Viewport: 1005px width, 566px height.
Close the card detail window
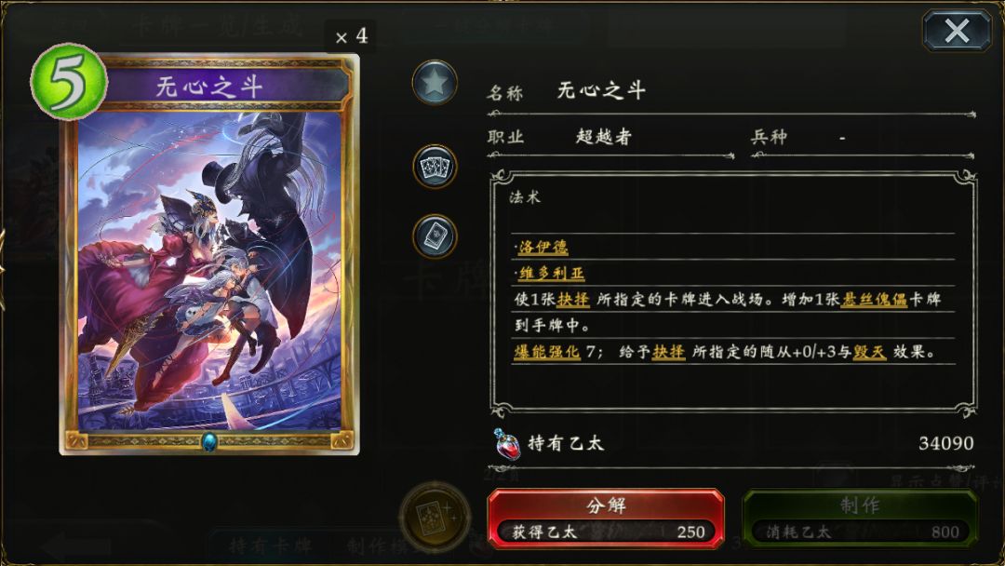tap(957, 31)
